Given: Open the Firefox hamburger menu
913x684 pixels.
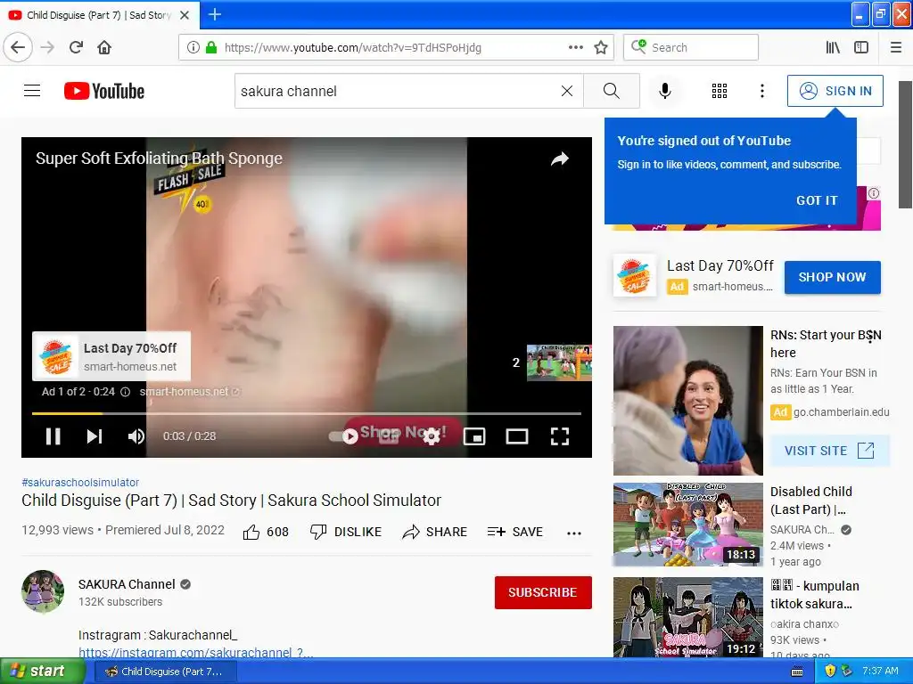Looking at the screenshot, I should (896, 47).
